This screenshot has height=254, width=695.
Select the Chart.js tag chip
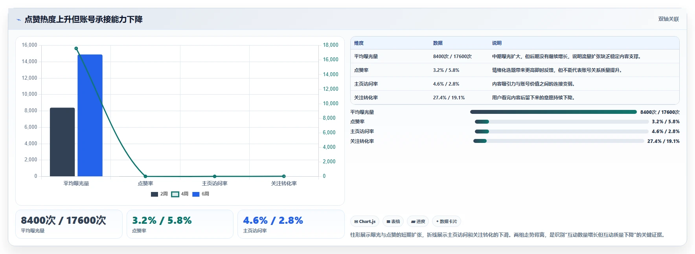365,221
